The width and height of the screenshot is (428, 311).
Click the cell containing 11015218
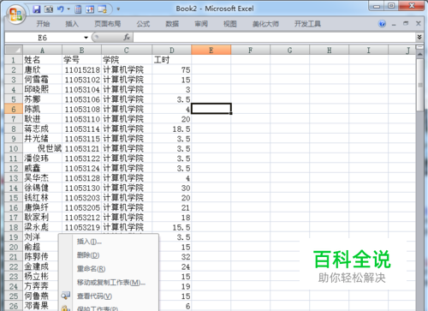[x=81, y=69]
